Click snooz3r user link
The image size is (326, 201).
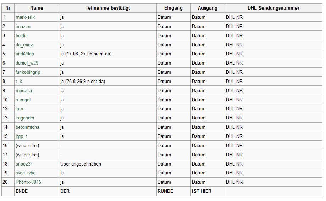coord(24,164)
